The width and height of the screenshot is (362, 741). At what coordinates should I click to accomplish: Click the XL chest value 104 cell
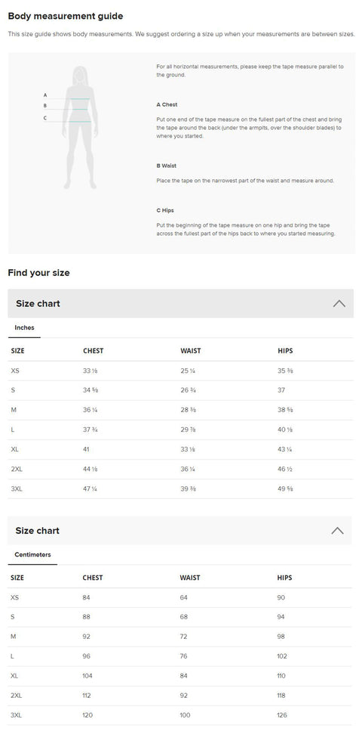coord(87,676)
